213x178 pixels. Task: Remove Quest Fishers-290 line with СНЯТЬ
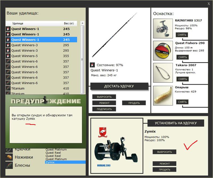(183, 57)
